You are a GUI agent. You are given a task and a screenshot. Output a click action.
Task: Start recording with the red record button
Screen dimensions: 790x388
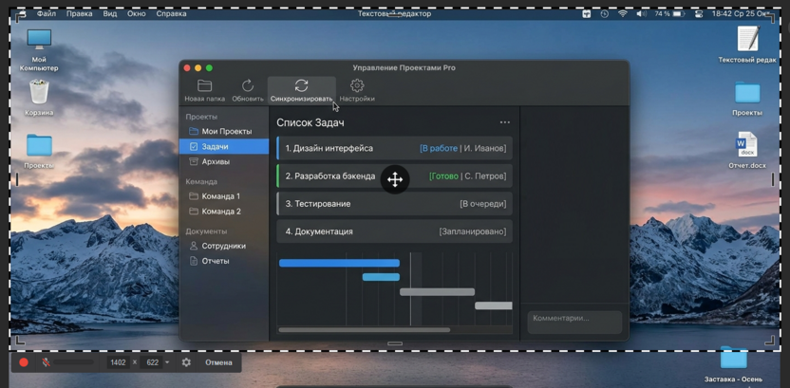(24, 362)
